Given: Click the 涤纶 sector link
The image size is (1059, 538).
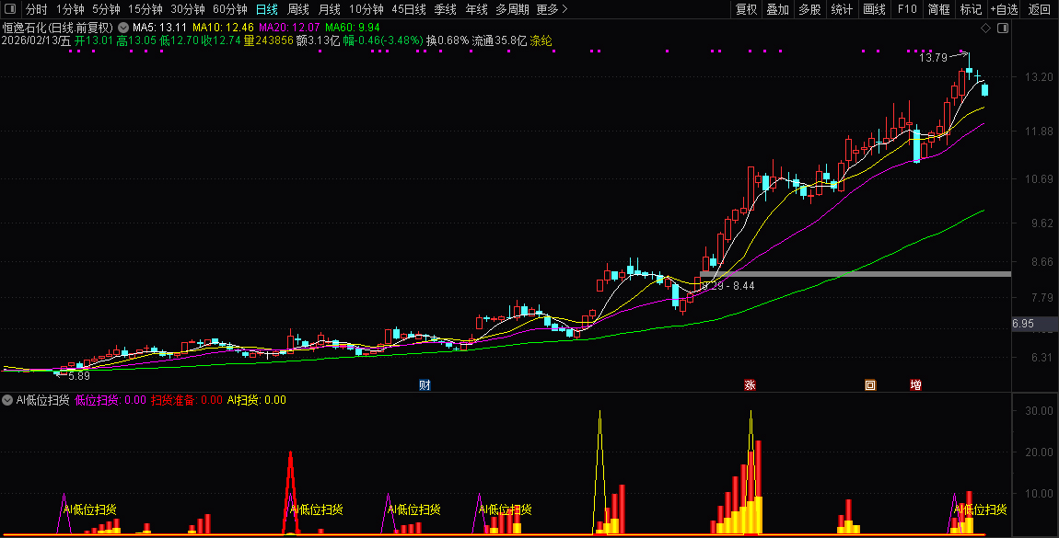Looking at the screenshot, I should [541, 40].
